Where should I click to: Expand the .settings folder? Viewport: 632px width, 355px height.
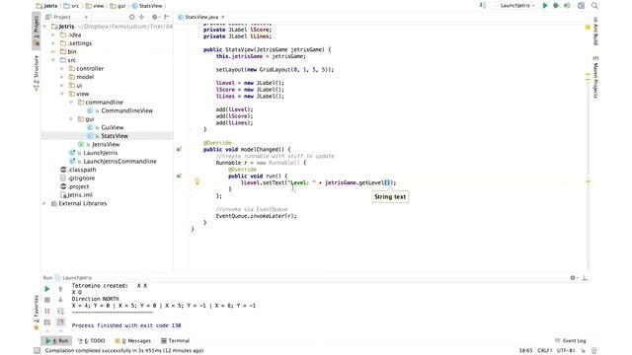(x=53, y=43)
